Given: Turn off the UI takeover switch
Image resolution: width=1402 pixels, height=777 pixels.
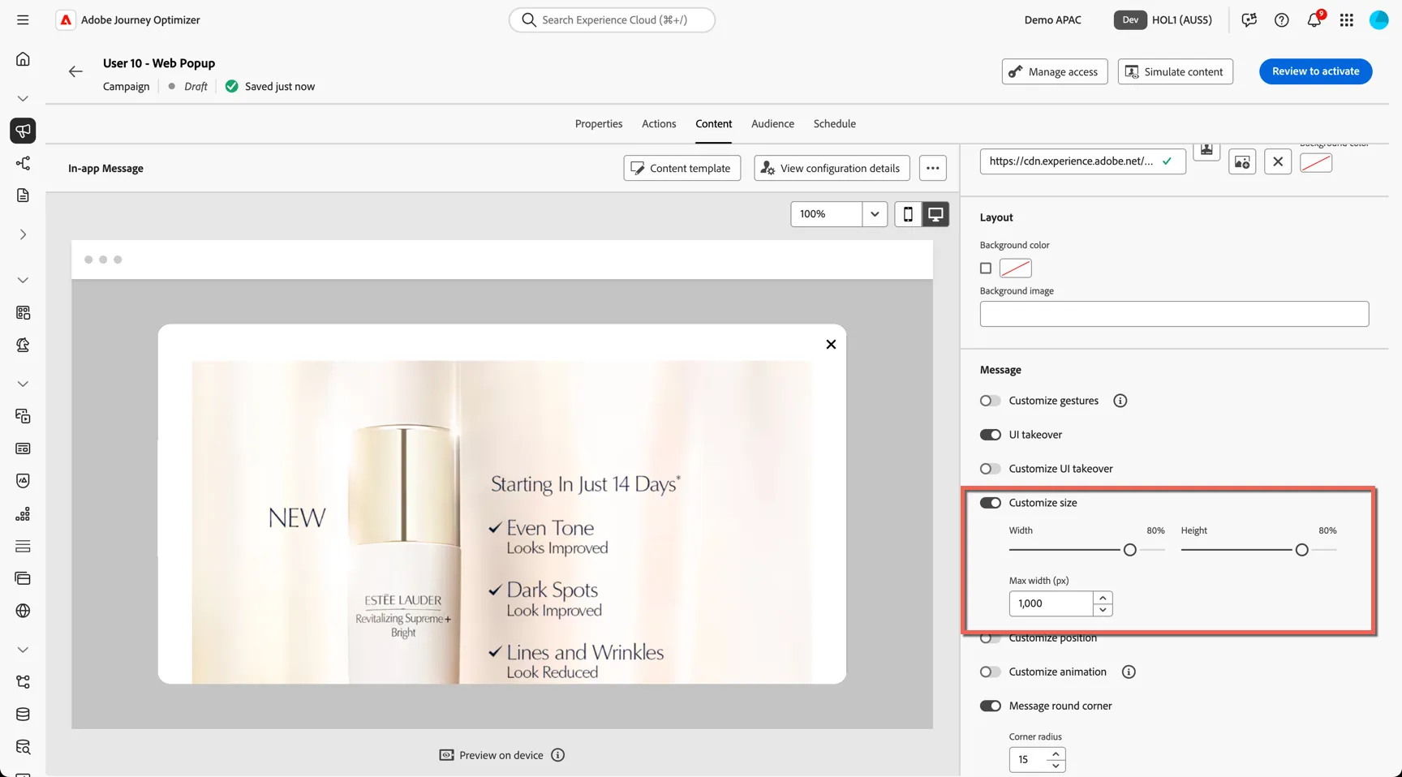Looking at the screenshot, I should pos(991,435).
